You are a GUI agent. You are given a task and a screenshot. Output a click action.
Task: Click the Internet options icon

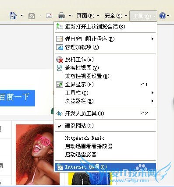click(x=60, y=167)
